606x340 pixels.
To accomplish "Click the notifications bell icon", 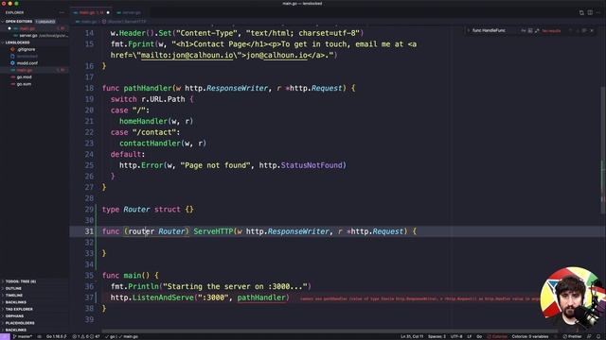I will coord(598,336).
